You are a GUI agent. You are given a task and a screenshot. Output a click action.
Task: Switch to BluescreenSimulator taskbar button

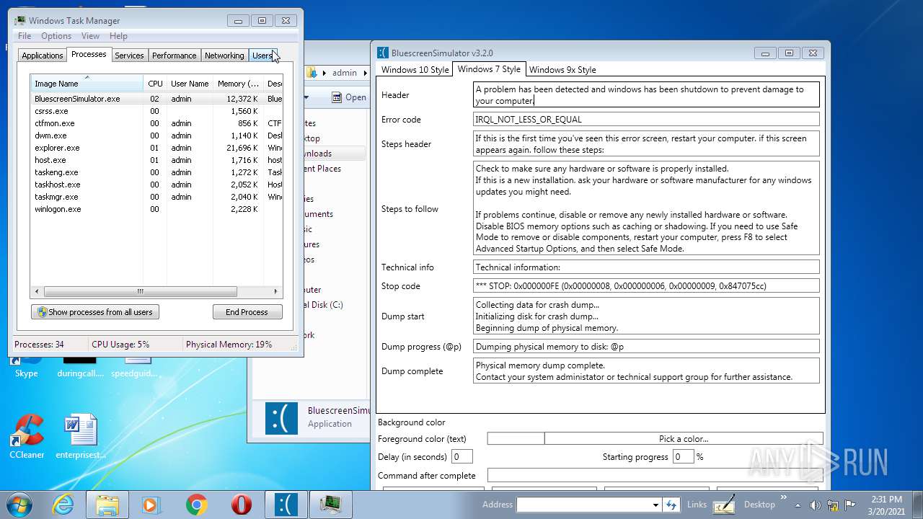[286, 505]
